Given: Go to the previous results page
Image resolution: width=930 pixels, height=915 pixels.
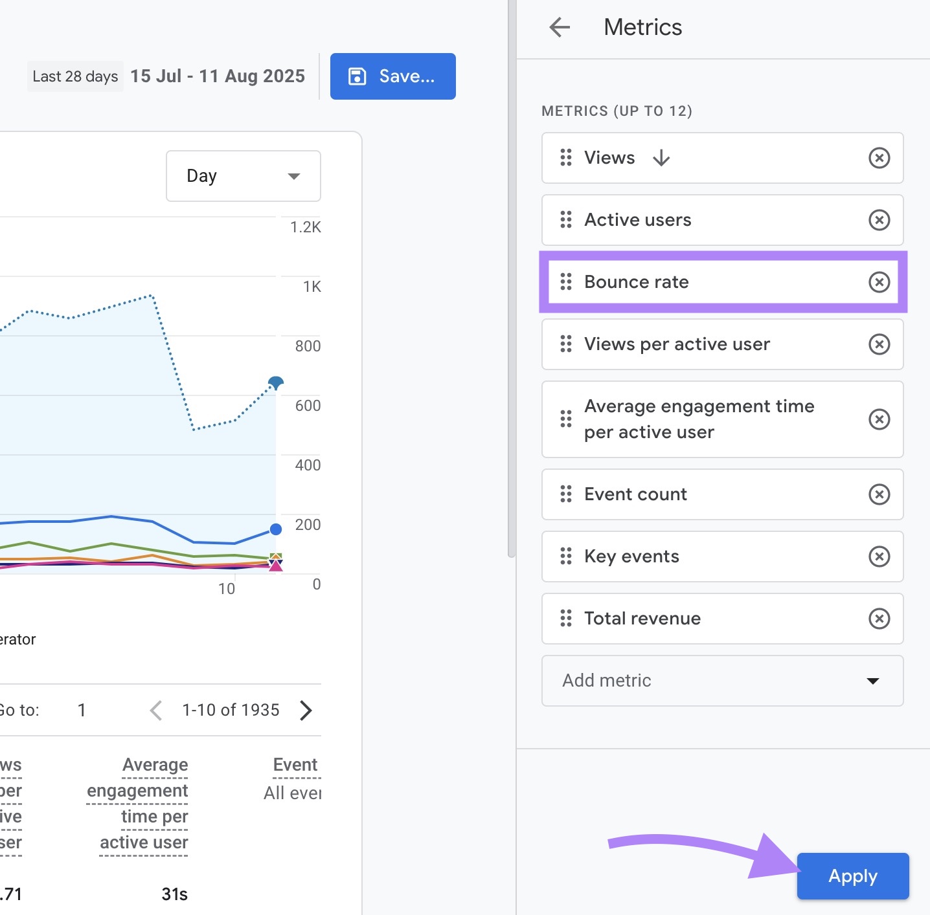Looking at the screenshot, I should (x=155, y=710).
